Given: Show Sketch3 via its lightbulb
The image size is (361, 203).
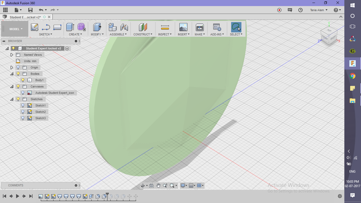Looking at the screenshot, I should point(23,118).
